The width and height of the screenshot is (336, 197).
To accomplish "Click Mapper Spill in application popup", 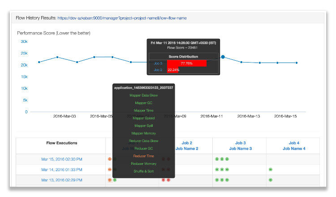I will 143,126.
